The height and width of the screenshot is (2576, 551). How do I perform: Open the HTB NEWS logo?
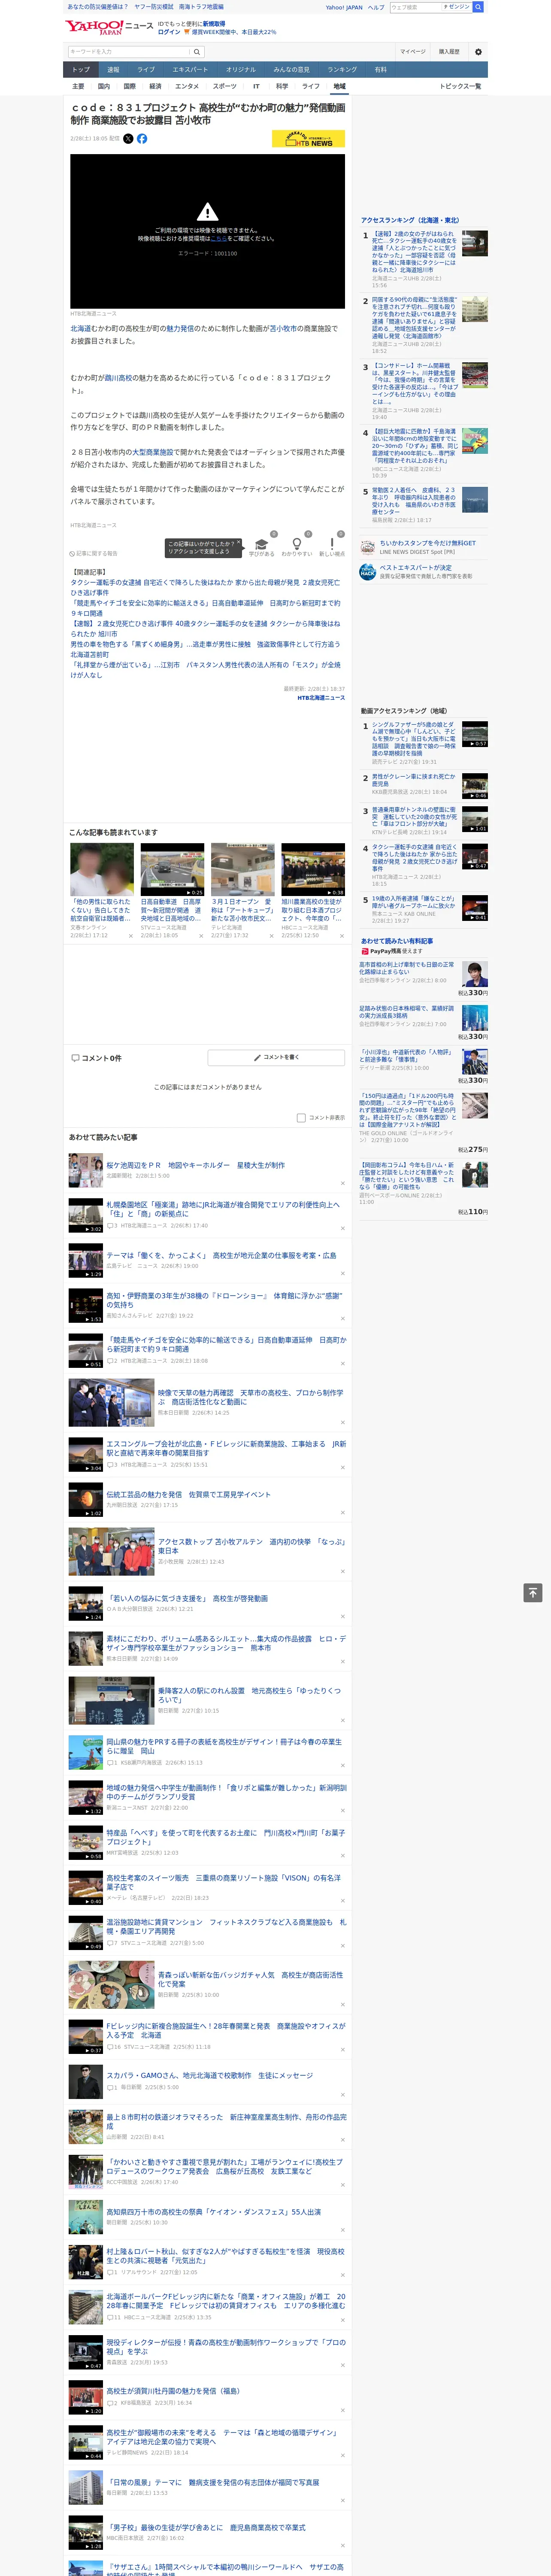(x=308, y=140)
